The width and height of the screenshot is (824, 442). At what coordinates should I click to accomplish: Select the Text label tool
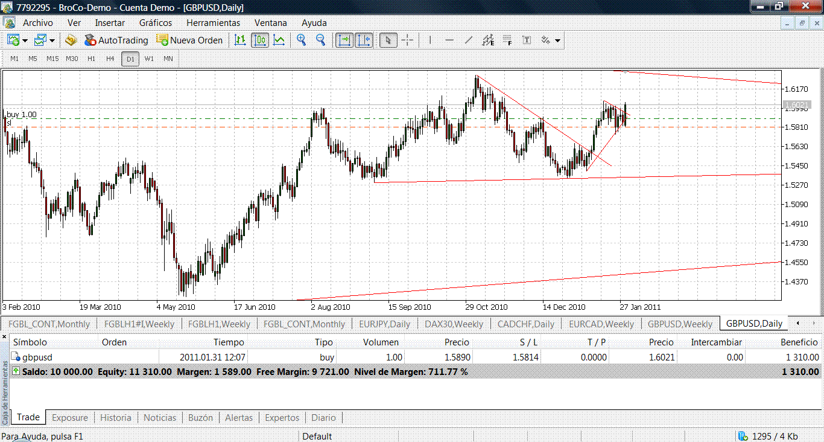point(527,40)
